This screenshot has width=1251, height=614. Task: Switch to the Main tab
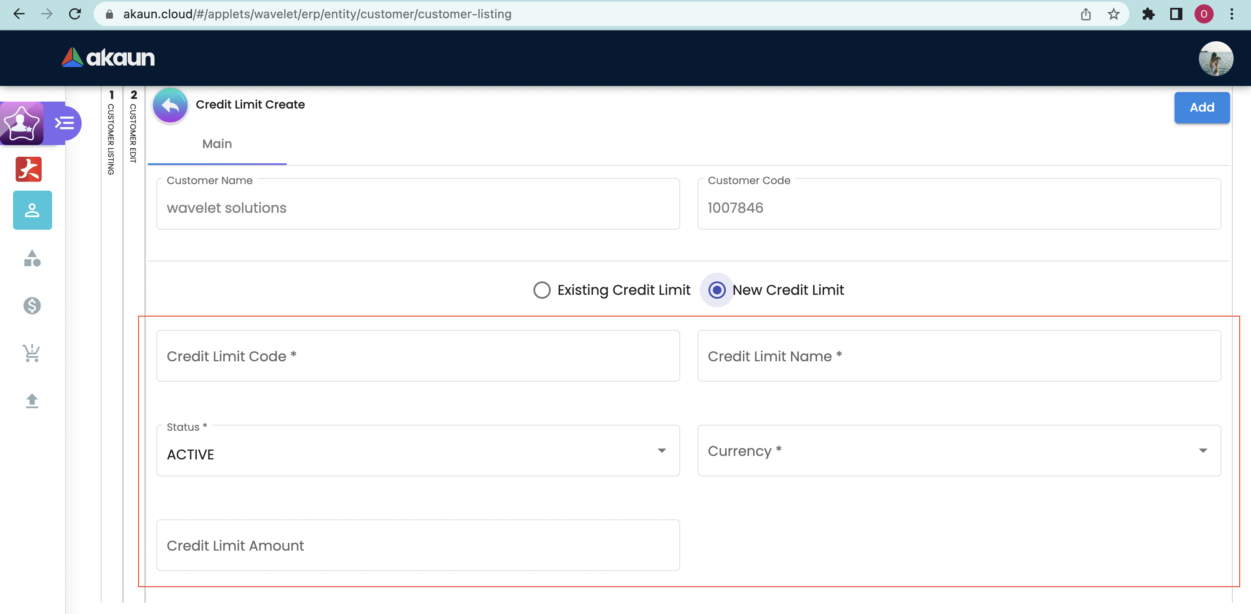217,144
